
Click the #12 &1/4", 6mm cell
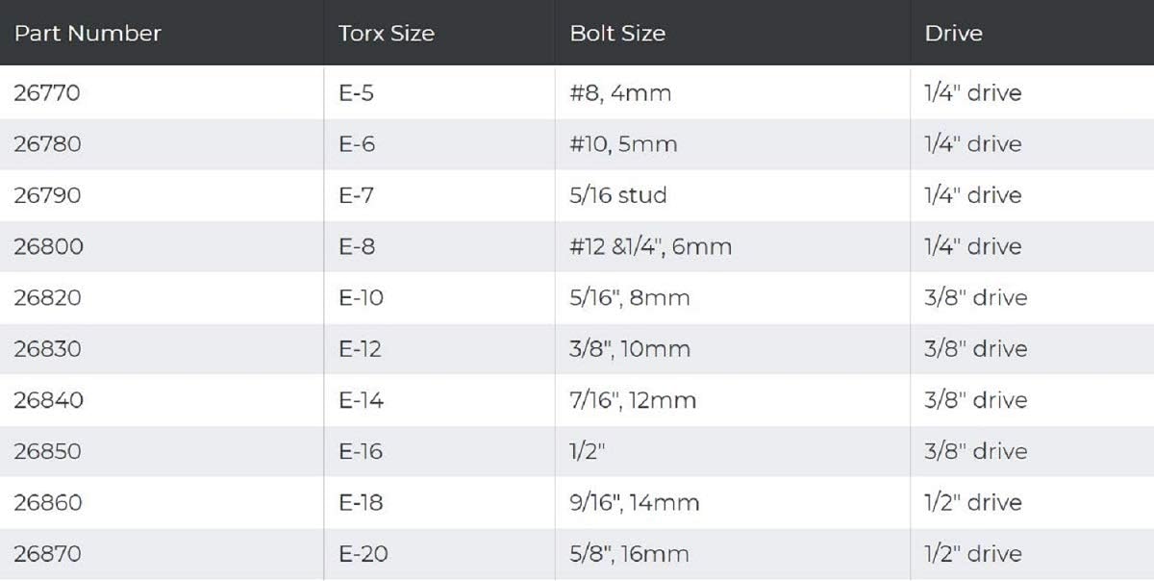[x=650, y=246]
